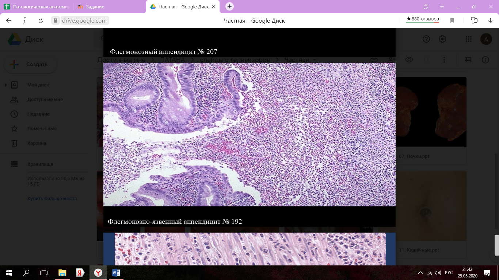Close the Частная – Google Диск tab
Viewport: 499px width, 280px height.
coord(213,7)
